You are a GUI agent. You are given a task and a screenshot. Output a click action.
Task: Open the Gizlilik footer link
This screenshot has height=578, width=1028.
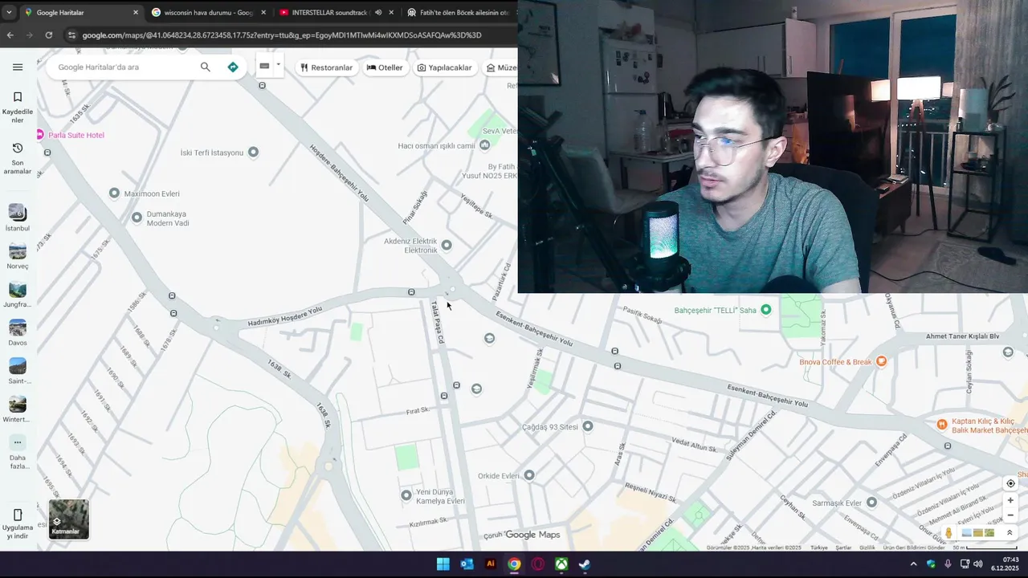click(x=867, y=547)
